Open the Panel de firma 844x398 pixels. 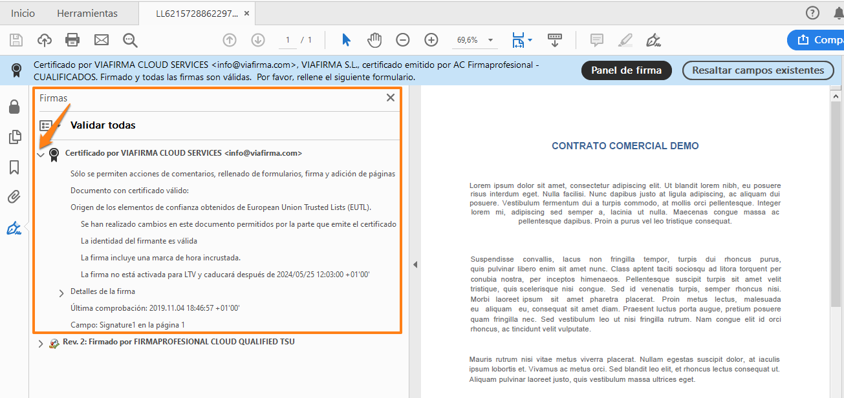626,70
